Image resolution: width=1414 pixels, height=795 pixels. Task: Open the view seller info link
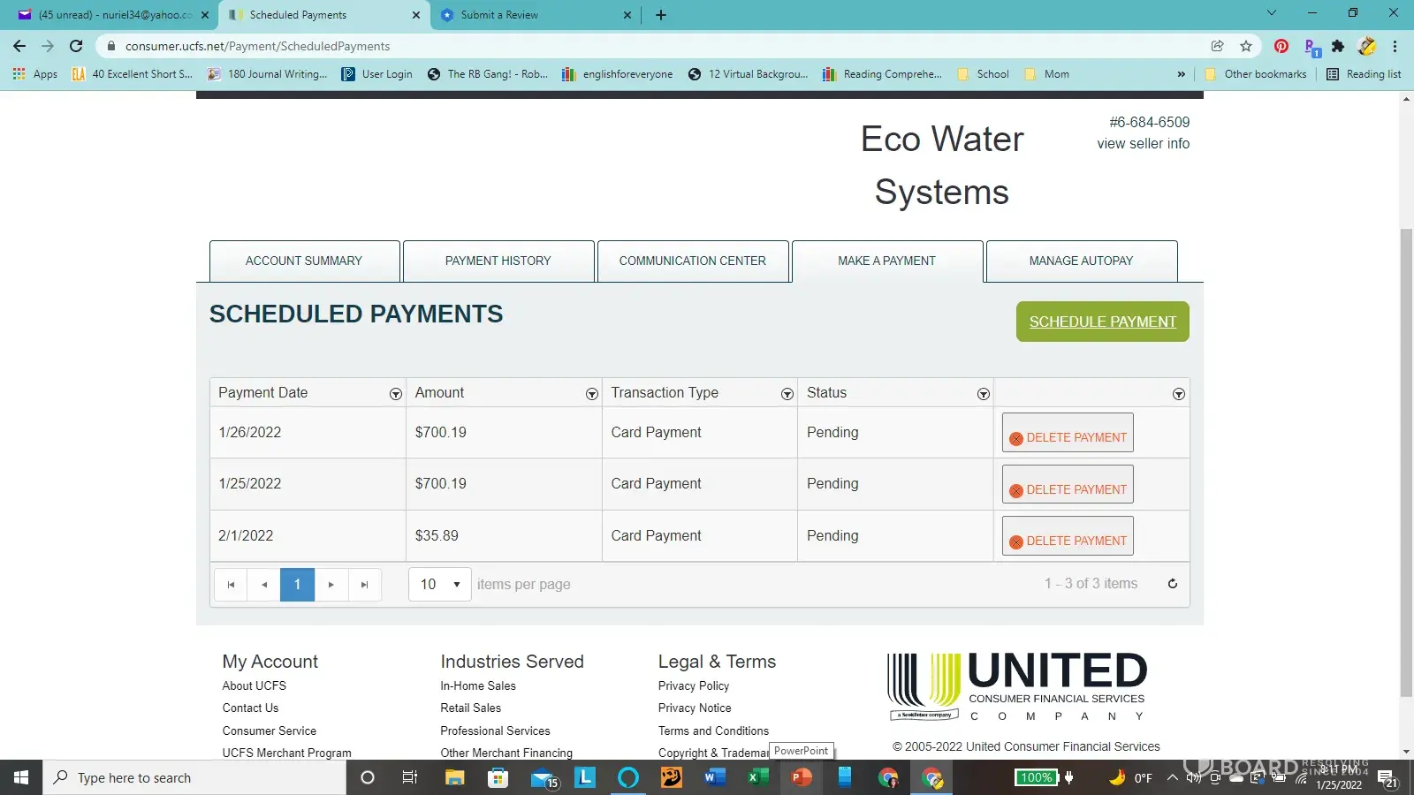[1144, 144]
